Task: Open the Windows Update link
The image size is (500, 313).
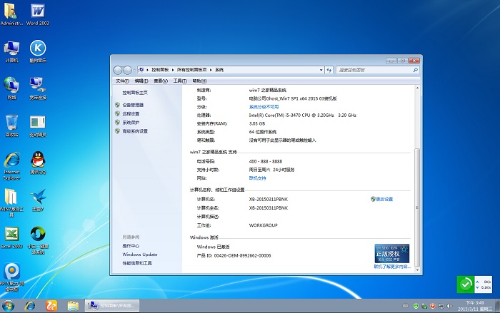Action: (140, 255)
